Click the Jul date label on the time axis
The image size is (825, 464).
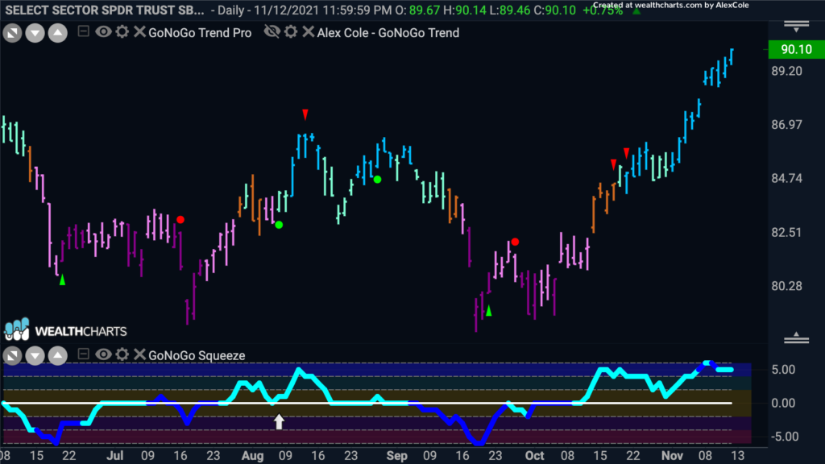[114, 456]
